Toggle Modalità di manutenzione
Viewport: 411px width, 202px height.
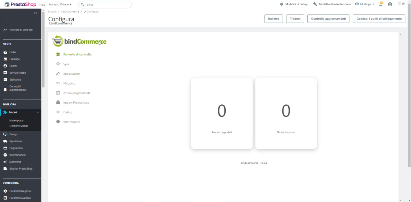(332, 4)
